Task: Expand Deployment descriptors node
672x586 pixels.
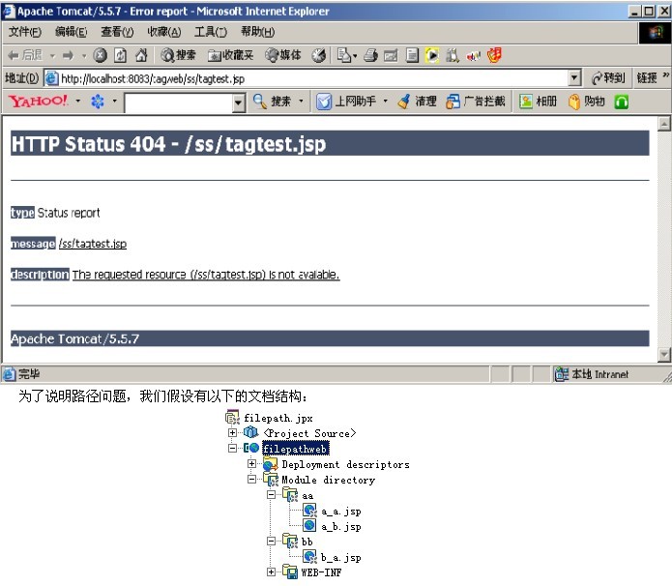Action: (x=252, y=464)
